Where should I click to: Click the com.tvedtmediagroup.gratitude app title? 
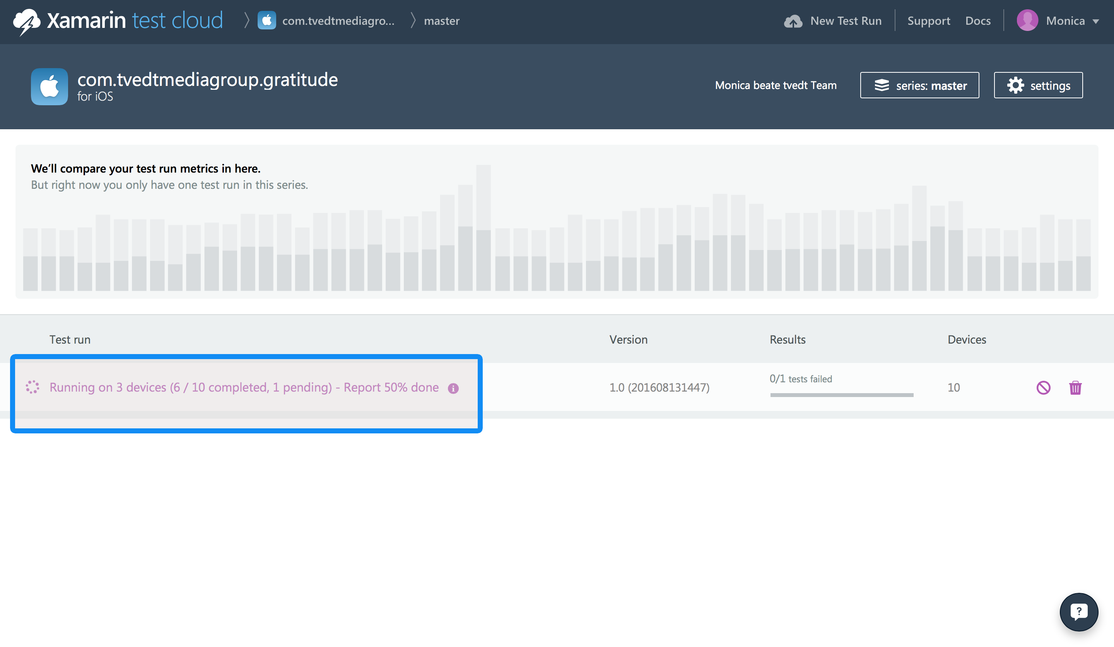point(207,80)
